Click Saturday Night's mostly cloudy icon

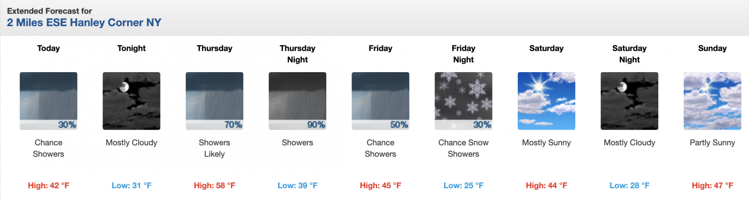(x=629, y=101)
